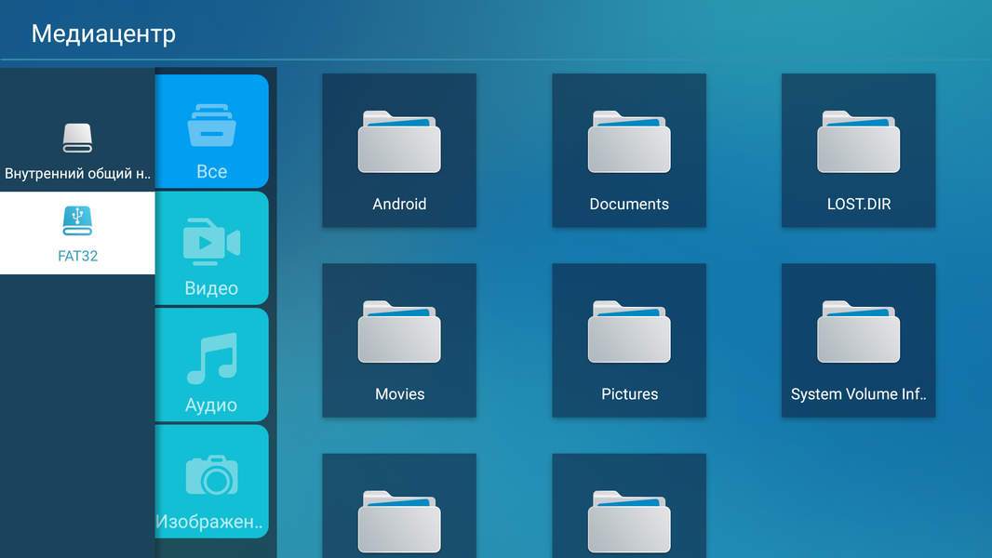
Task: Filter by images using Изображен.. tile
Action: [211, 482]
